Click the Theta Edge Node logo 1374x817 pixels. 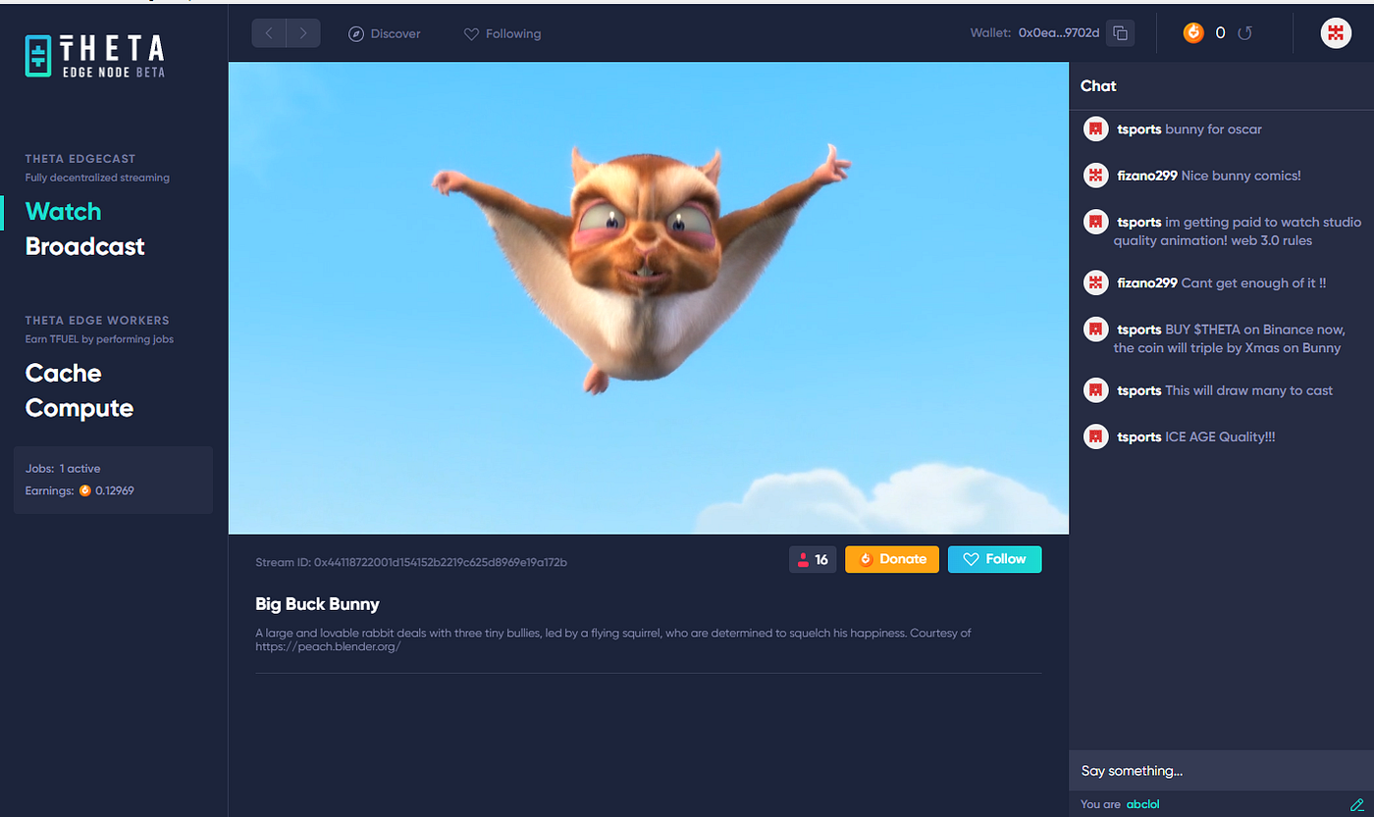[94, 56]
